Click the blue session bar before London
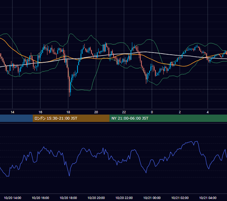 (16, 118)
